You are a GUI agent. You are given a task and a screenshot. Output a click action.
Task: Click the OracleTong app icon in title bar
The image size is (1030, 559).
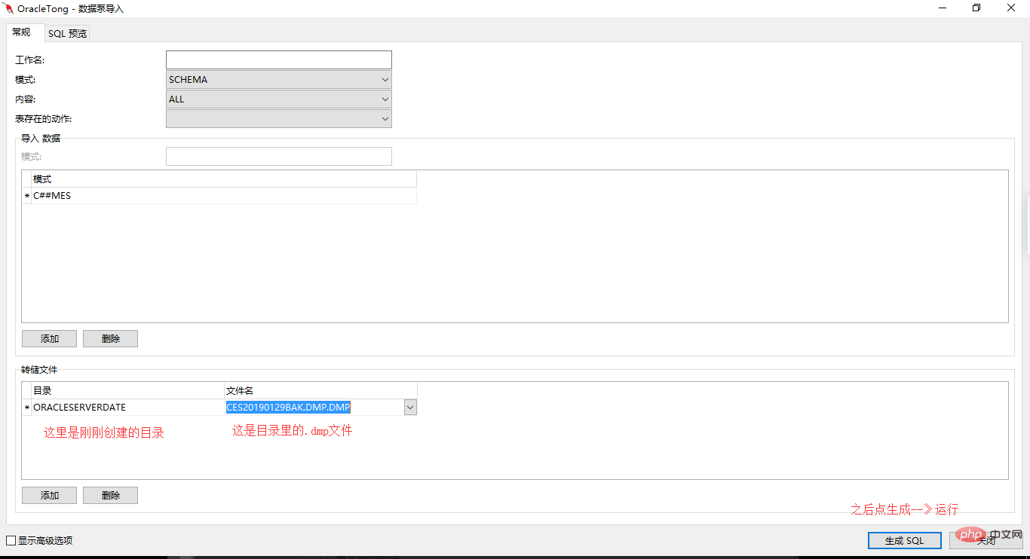click(8, 8)
